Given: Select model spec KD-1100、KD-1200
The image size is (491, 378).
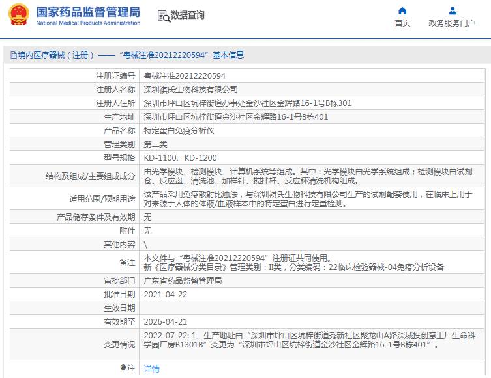Looking at the screenshot, I should tap(180, 157).
